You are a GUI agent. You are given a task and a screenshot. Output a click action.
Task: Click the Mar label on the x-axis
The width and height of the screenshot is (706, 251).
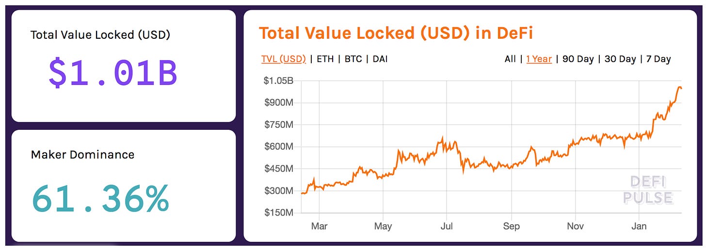(319, 226)
